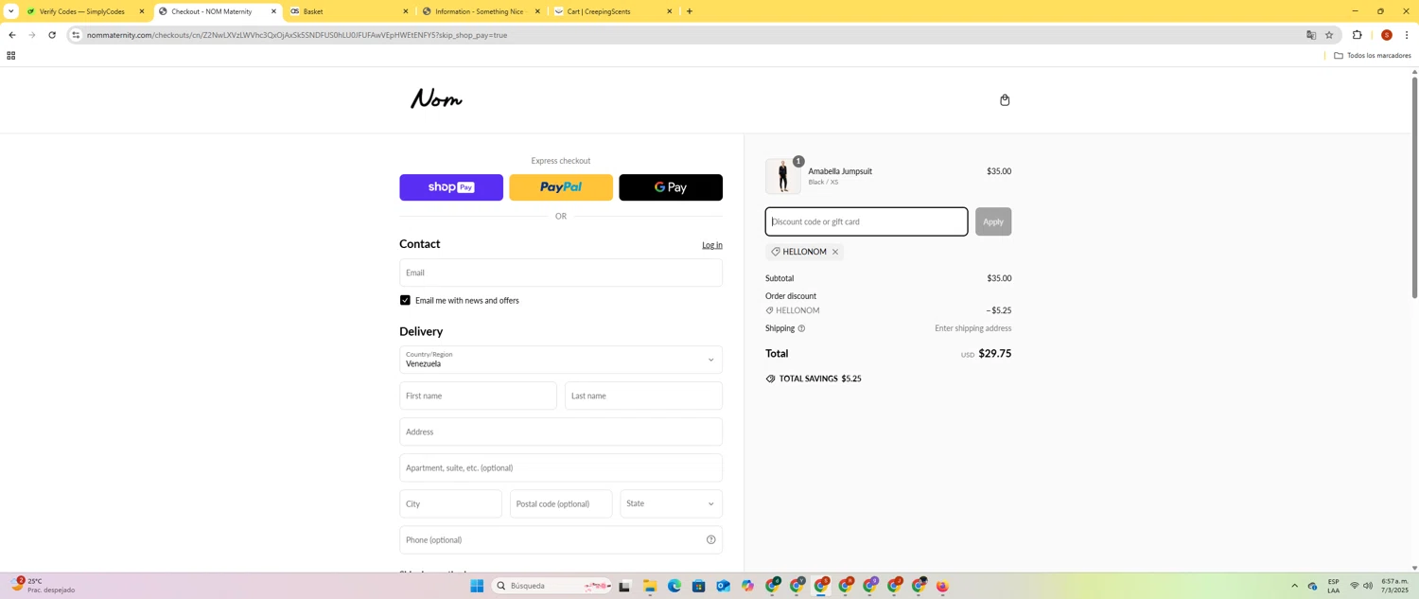The height and width of the screenshot is (599, 1419).
Task: Switch to Verify Codes — SimplyCodes tab
Action: coord(81,11)
